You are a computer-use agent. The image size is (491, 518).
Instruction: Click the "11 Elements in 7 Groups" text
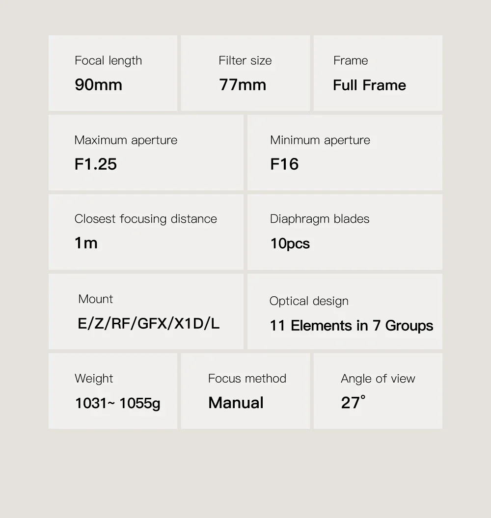pyautogui.click(x=352, y=326)
